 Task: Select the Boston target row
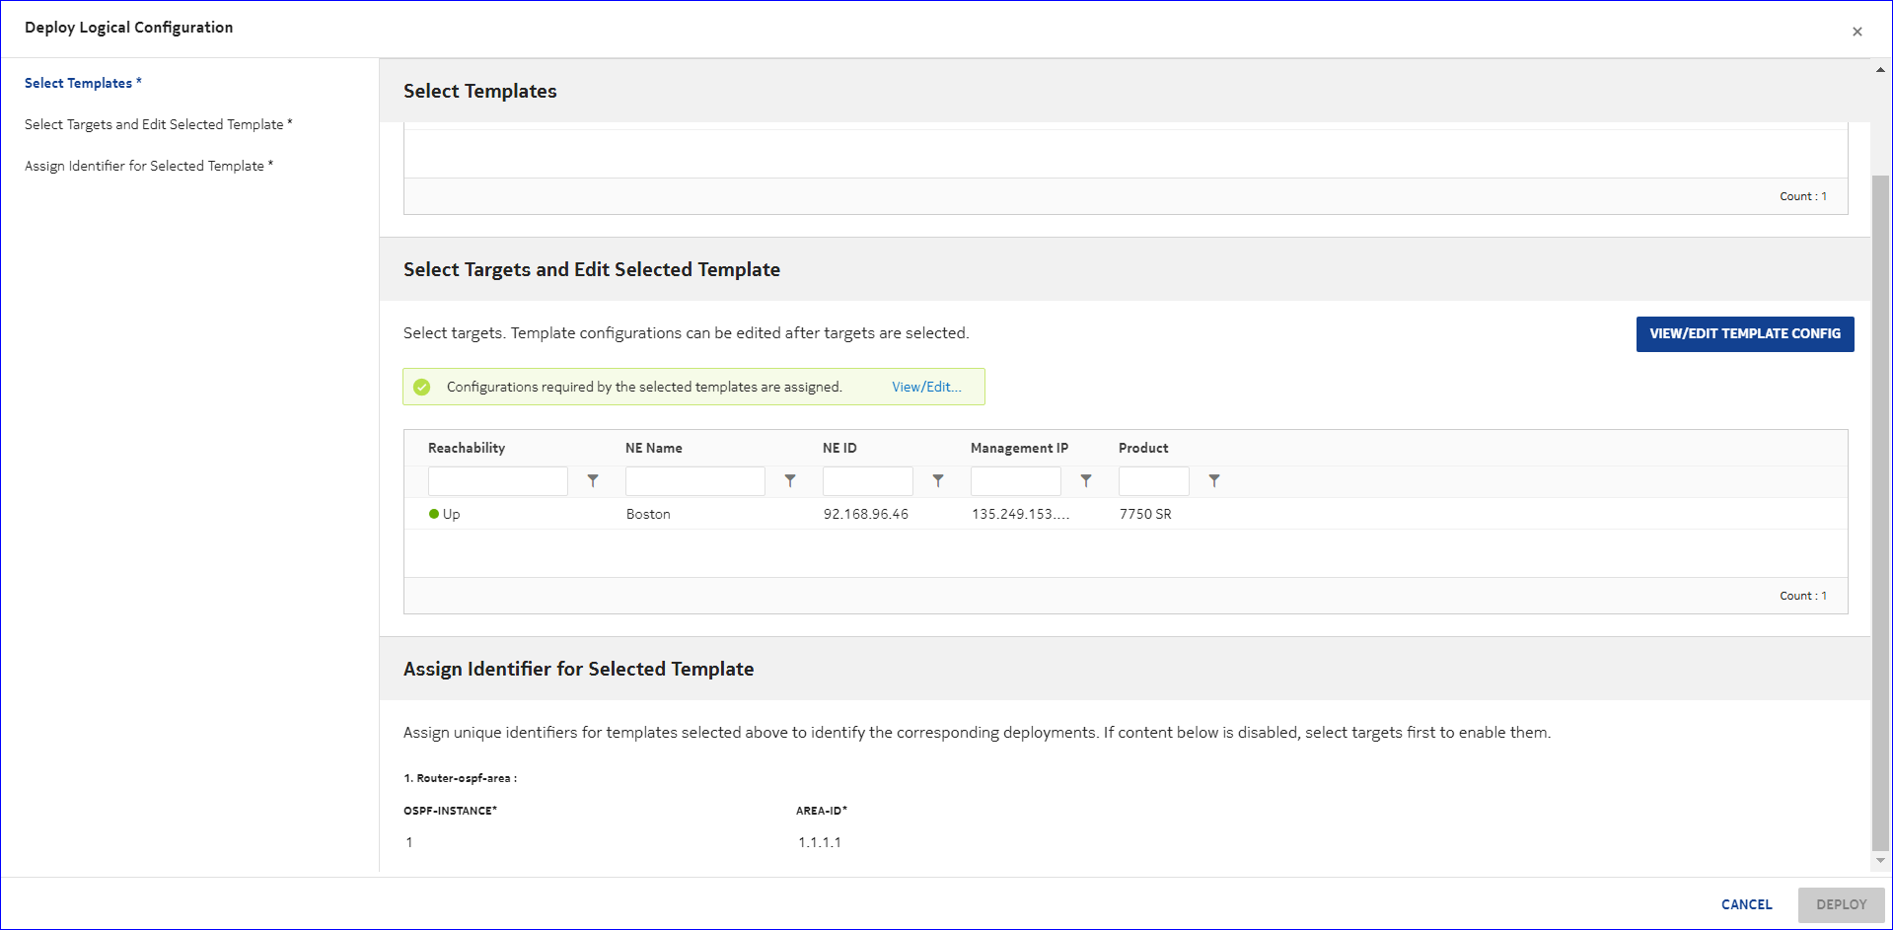[648, 514]
